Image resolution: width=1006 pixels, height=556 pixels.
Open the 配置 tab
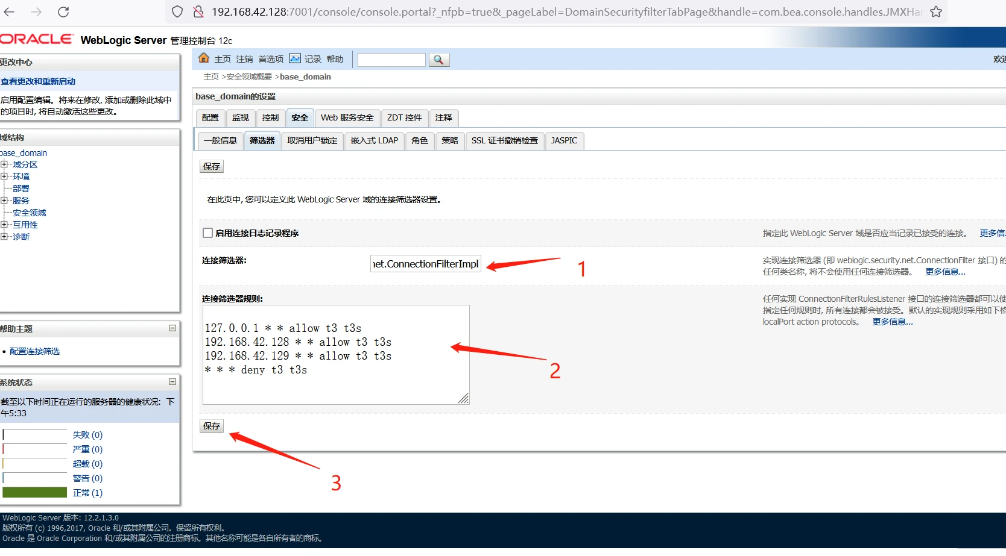click(x=210, y=118)
